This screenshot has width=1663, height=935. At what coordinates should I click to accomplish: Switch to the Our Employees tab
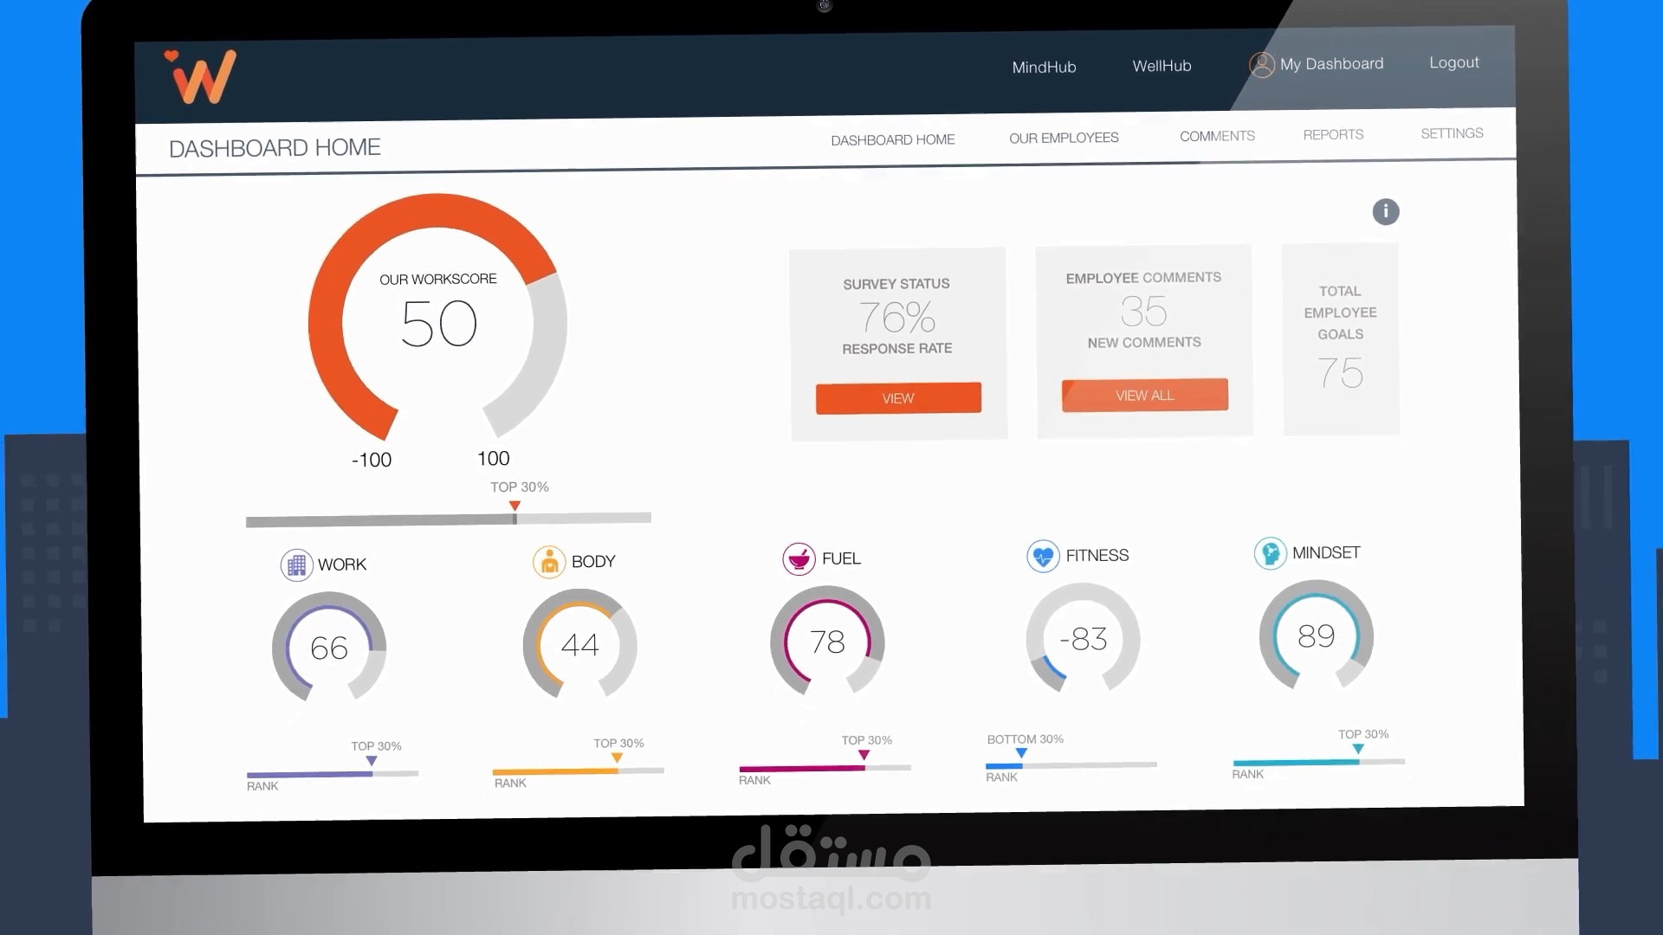coord(1064,138)
